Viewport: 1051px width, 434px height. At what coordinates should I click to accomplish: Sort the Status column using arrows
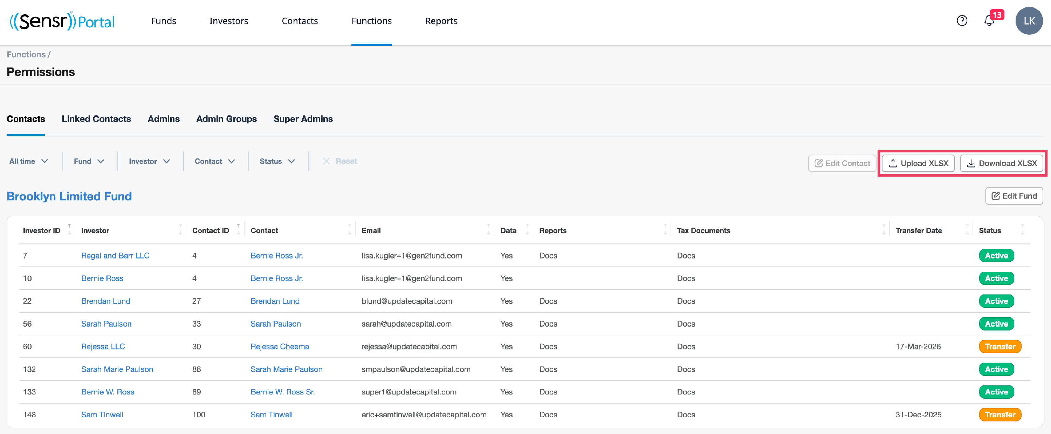pyautogui.click(x=1022, y=230)
